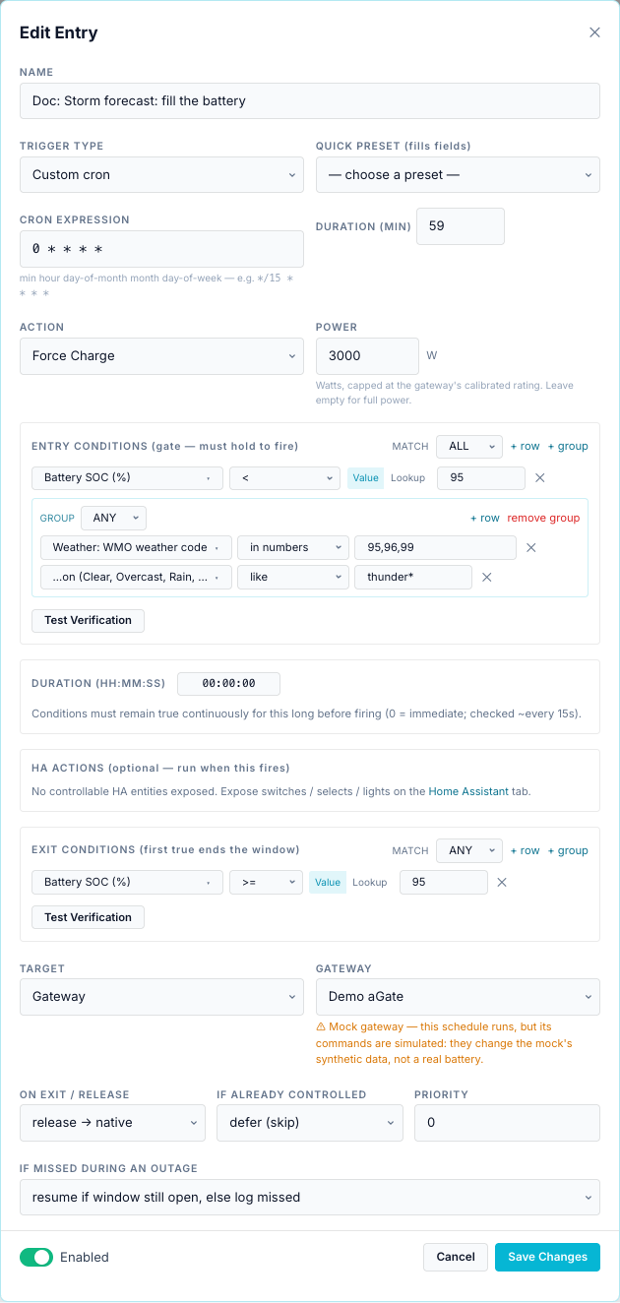Image resolution: width=620 pixels, height=1303 pixels.
Task: Open the Trigger Type dropdown
Action: point(161,175)
